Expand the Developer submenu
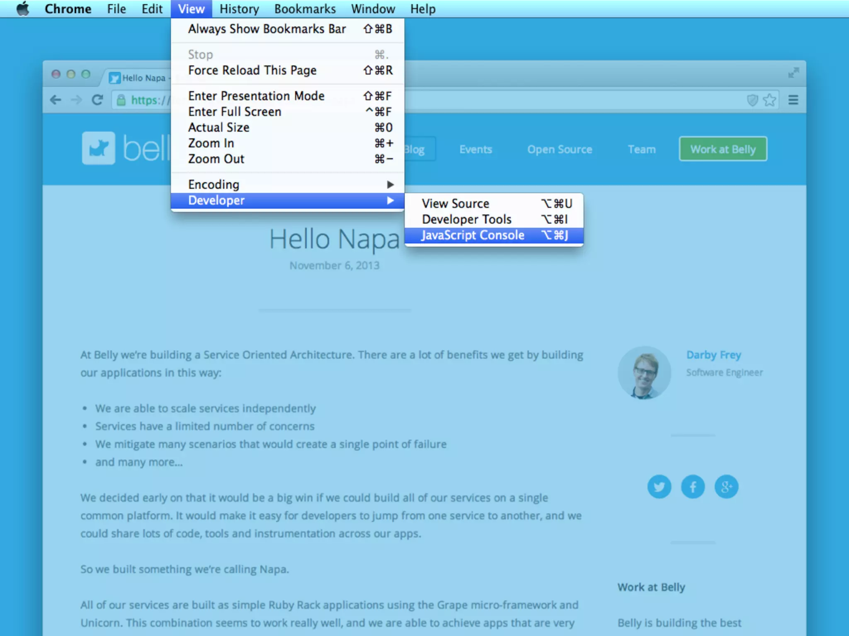 pyautogui.click(x=287, y=200)
